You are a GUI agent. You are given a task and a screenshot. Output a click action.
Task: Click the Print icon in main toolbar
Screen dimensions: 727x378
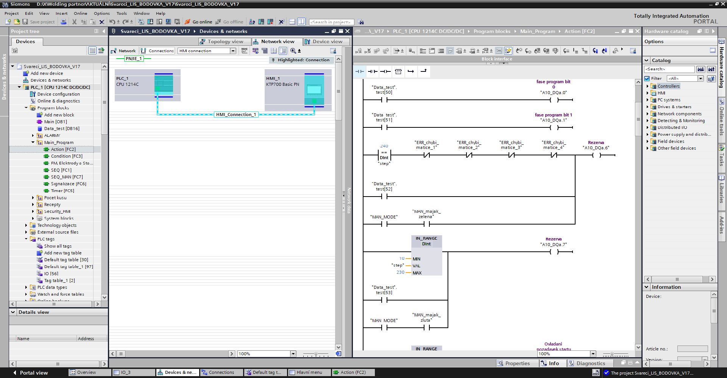pos(64,22)
